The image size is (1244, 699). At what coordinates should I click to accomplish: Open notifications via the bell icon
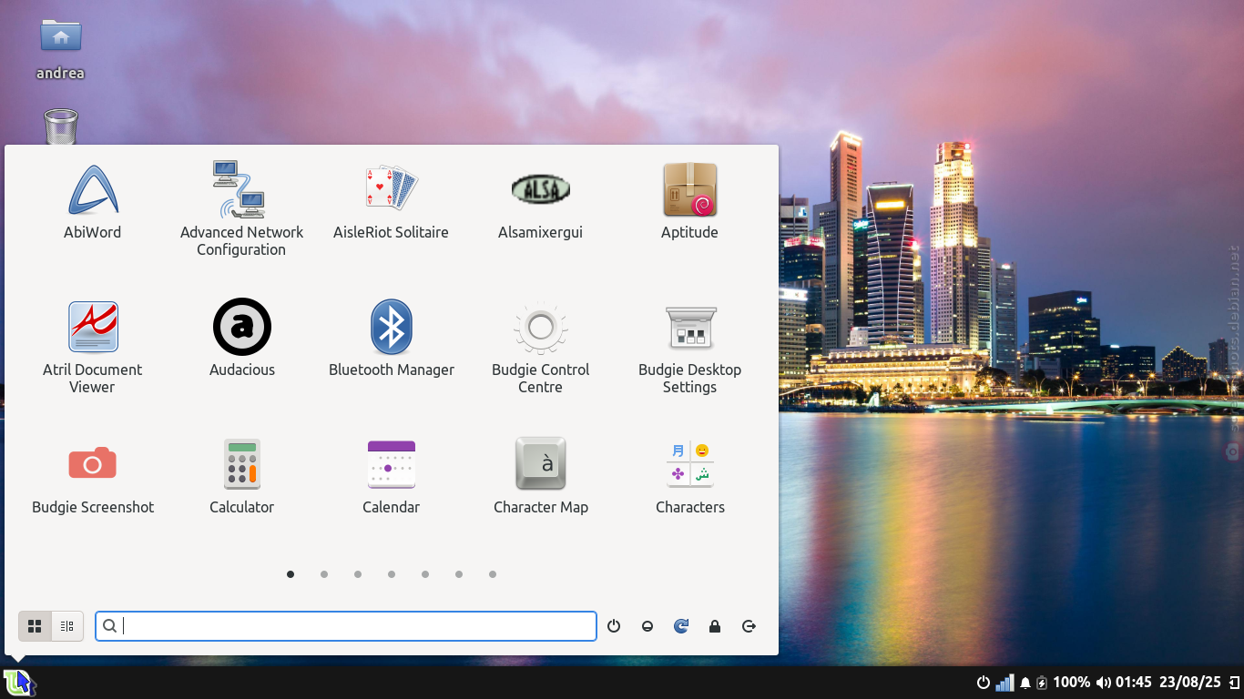[x=1025, y=683]
